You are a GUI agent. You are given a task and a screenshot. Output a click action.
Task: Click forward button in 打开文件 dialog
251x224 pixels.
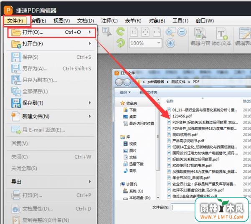(x=127, y=82)
